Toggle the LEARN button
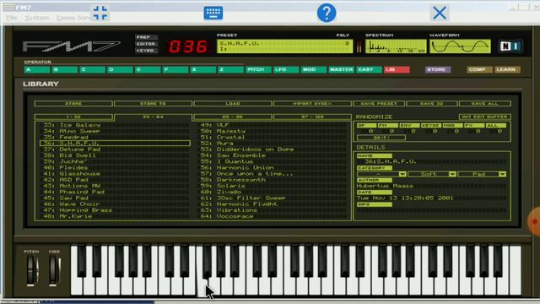The height and width of the screenshot is (304, 540). tap(507, 69)
